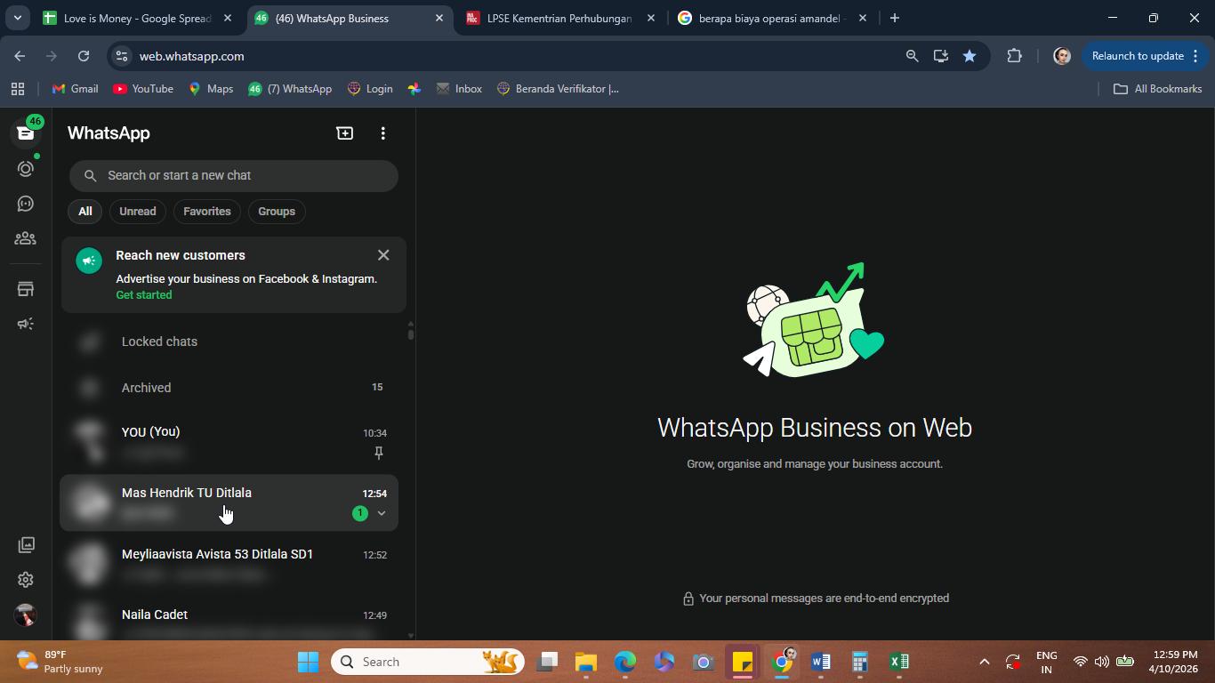Open the Mas Hendrik TU Ditlala chat
The image size is (1215, 683).
pyautogui.click(x=229, y=502)
